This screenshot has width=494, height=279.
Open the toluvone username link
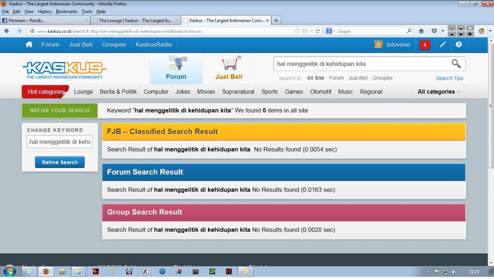coord(398,45)
